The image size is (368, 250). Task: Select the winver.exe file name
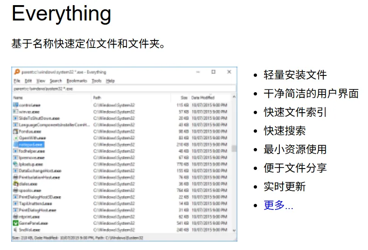pos(29,112)
